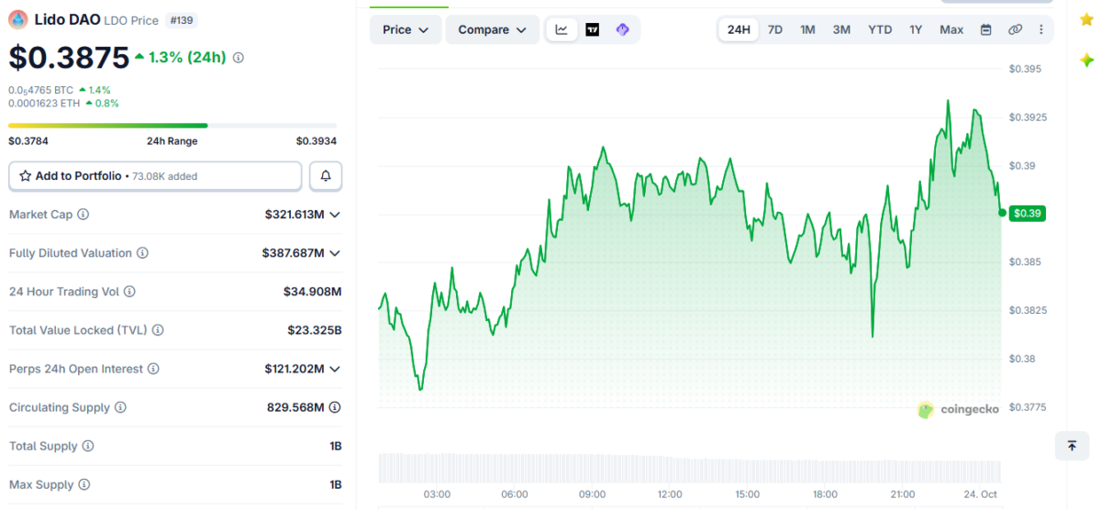Click the 829.568M circulating supply value
The width and height of the screenshot is (1101, 510).
click(x=295, y=407)
